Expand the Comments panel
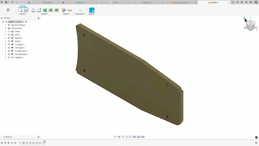259x146 pixels. tap(38, 137)
